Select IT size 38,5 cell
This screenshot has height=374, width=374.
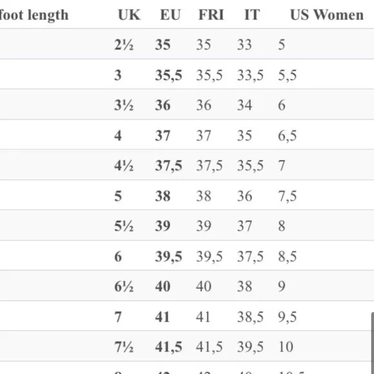250,317
